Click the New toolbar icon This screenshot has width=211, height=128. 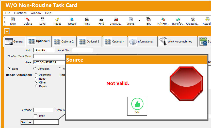coord(13,20)
